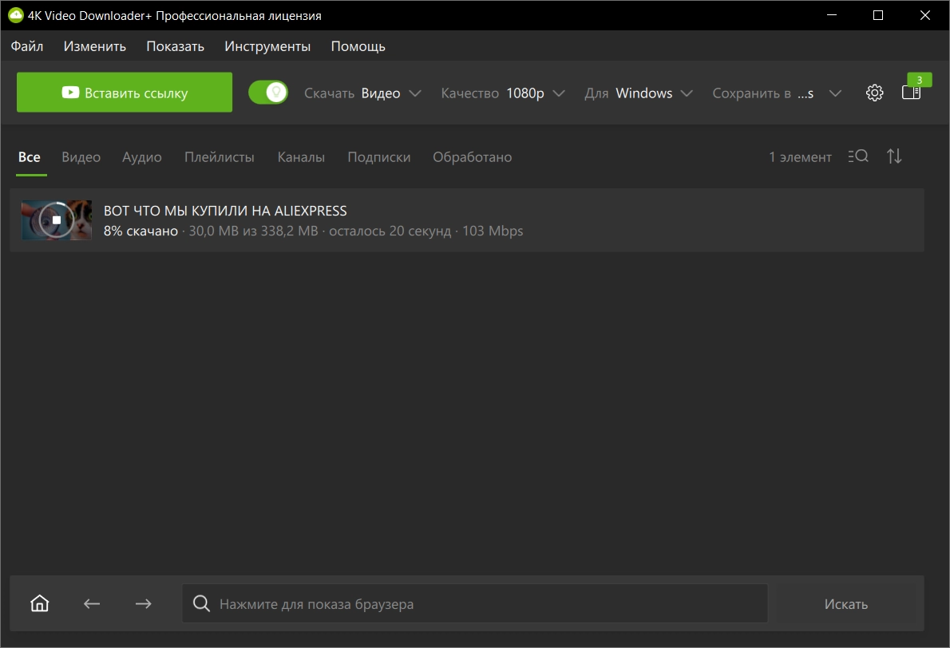Click the magnifier icon in search field
Image resolution: width=950 pixels, height=648 pixels.
(x=201, y=603)
